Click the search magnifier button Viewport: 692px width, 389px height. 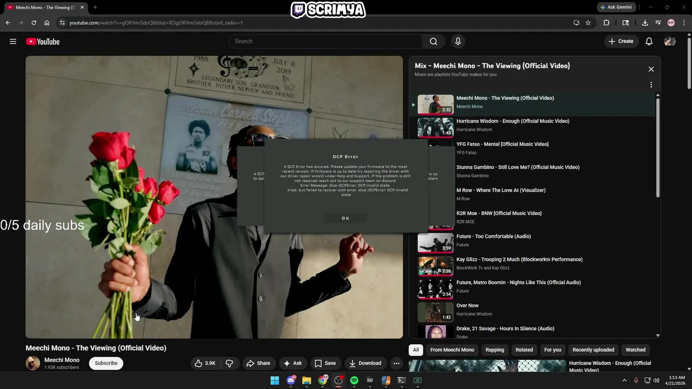coord(434,42)
